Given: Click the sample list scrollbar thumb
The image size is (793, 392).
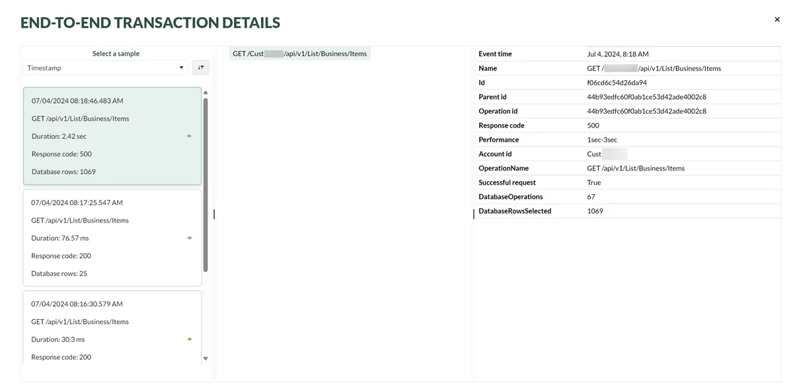Looking at the screenshot, I should pyautogui.click(x=206, y=185).
